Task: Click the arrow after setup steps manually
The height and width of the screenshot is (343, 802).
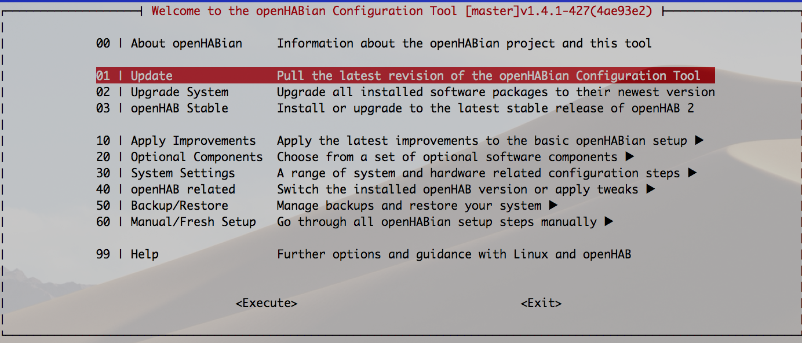Action: (x=609, y=222)
